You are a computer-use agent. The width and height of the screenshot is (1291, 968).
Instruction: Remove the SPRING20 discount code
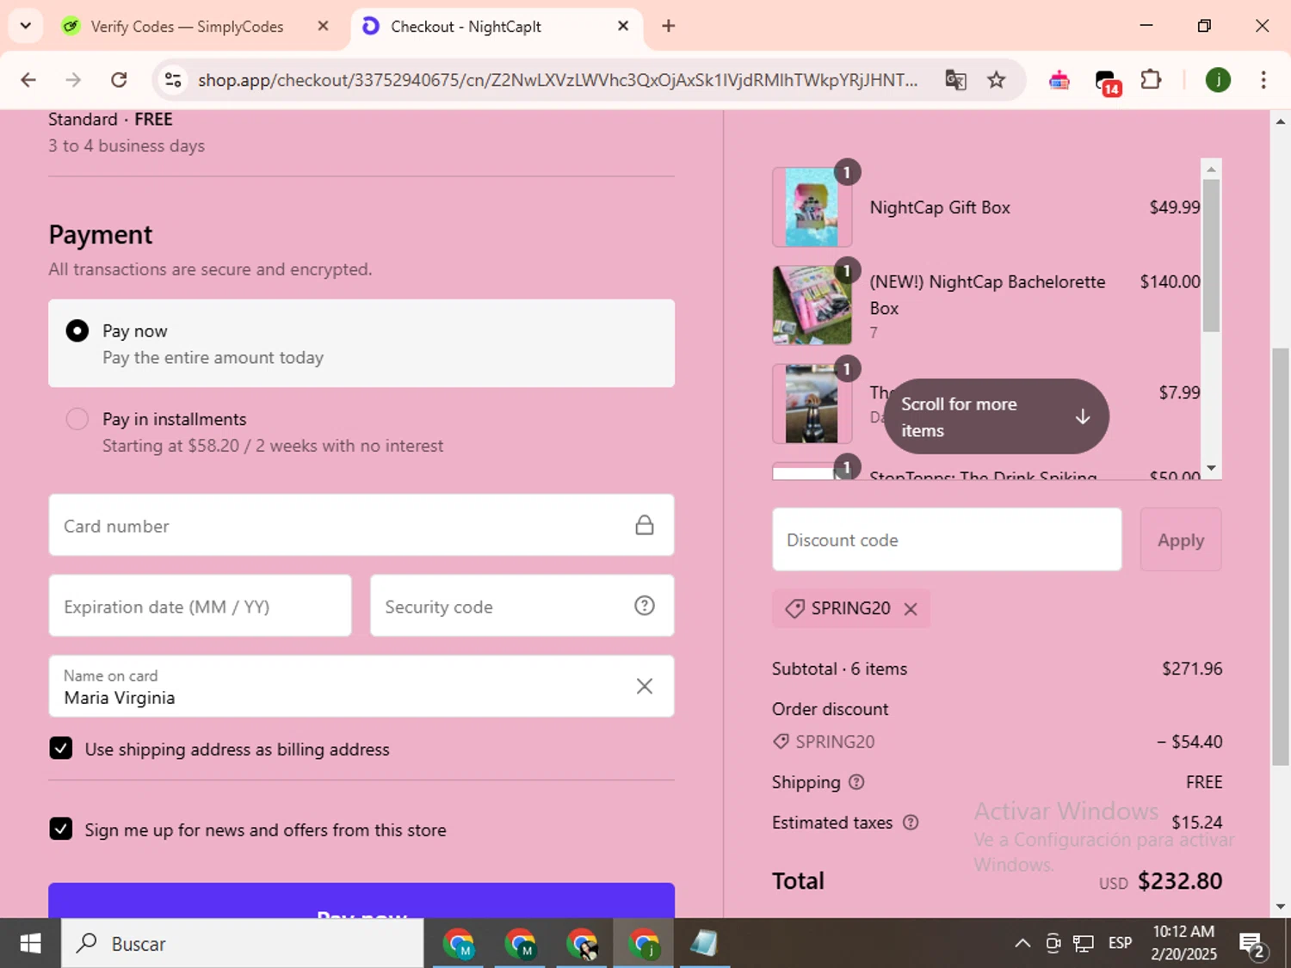[911, 609]
